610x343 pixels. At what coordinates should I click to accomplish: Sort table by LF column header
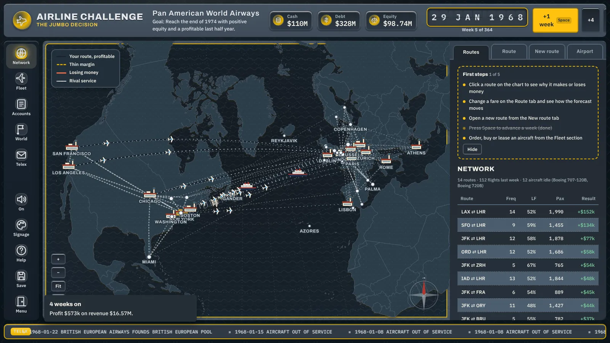(534, 199)
